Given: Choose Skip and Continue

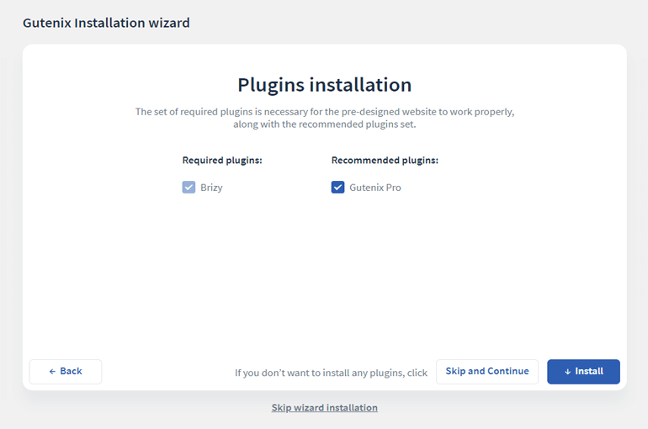Looking at the screenshot, I should pos(487,372).
